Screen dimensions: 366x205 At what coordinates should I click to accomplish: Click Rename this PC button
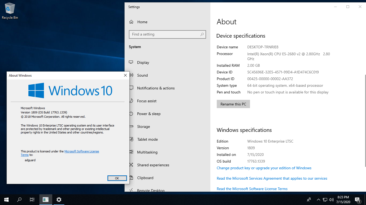click(x=233, y=104)
